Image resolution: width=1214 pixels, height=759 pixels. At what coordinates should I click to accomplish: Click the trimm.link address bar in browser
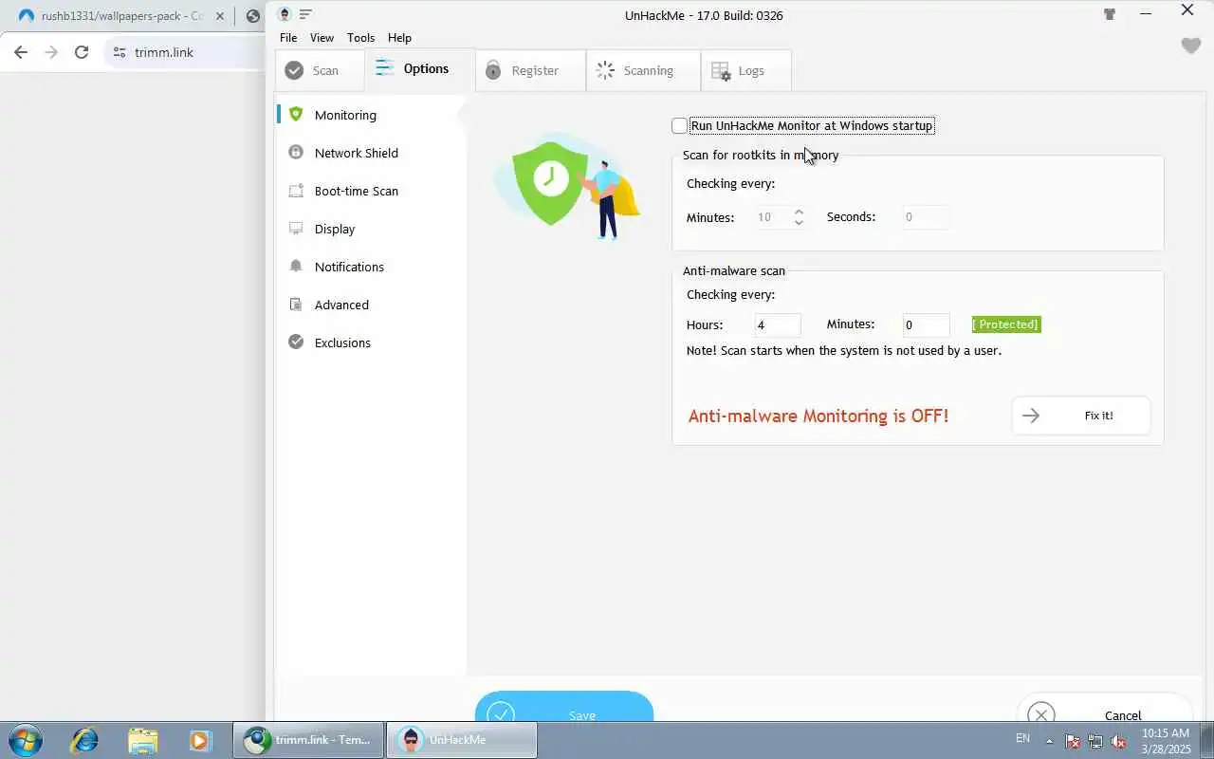click(x=185, y=52)
